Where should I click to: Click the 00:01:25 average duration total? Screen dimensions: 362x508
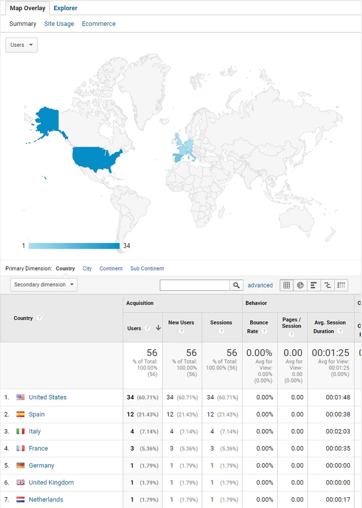330,352
